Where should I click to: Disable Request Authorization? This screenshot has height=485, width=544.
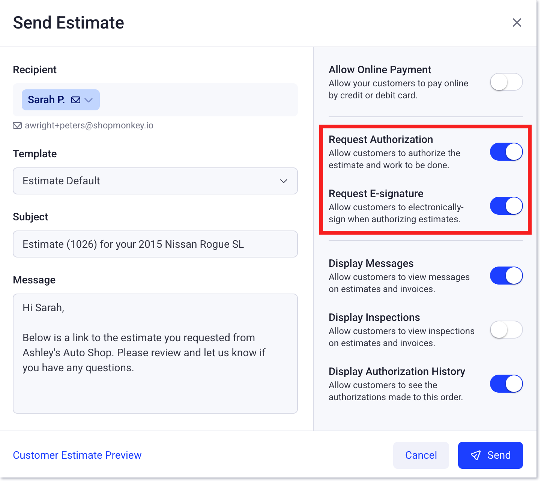(506, 152)
